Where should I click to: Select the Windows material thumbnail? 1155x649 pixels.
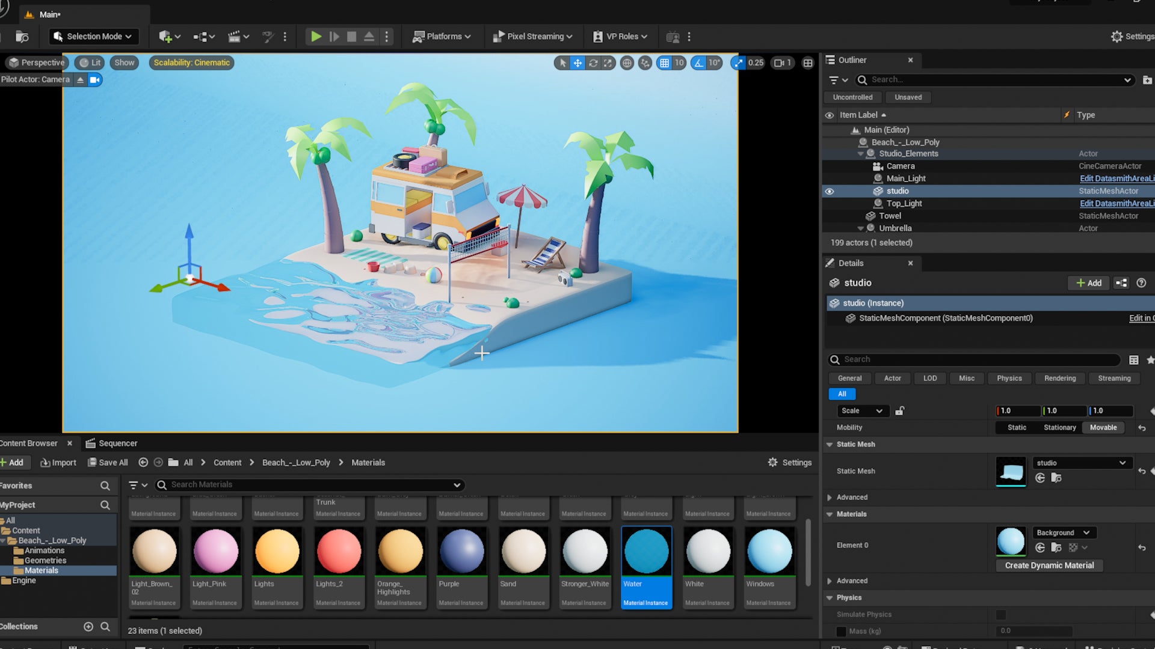pyautogui.click(x=769, y=552)
